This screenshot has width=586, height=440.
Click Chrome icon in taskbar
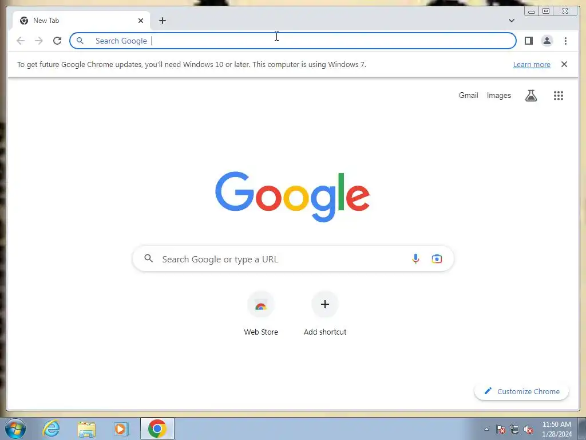pos(157,429)
